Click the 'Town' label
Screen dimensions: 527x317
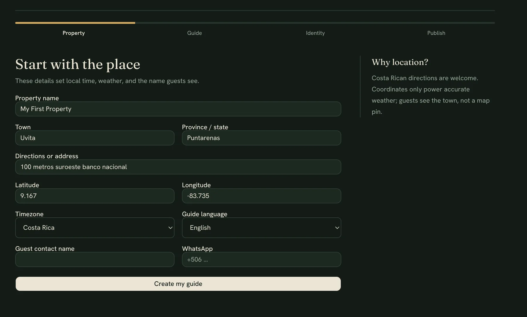coord(23,127)
